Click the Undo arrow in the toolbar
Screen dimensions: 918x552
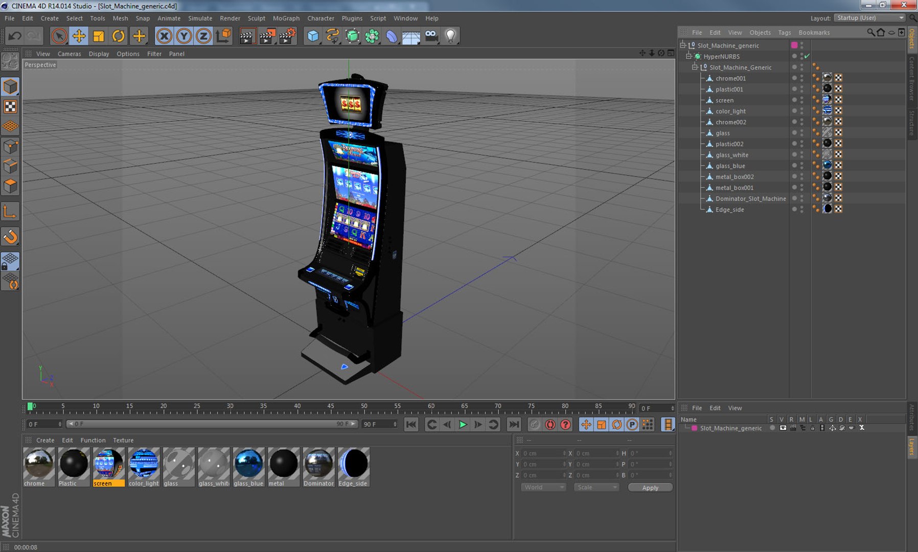(x=15, y=36)
